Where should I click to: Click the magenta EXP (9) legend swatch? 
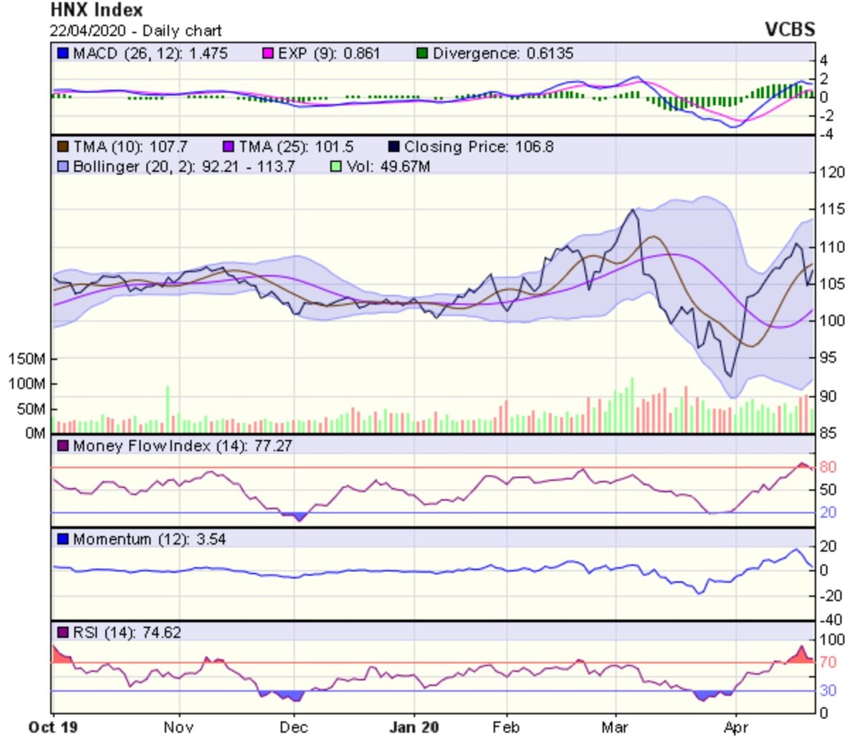268,54
